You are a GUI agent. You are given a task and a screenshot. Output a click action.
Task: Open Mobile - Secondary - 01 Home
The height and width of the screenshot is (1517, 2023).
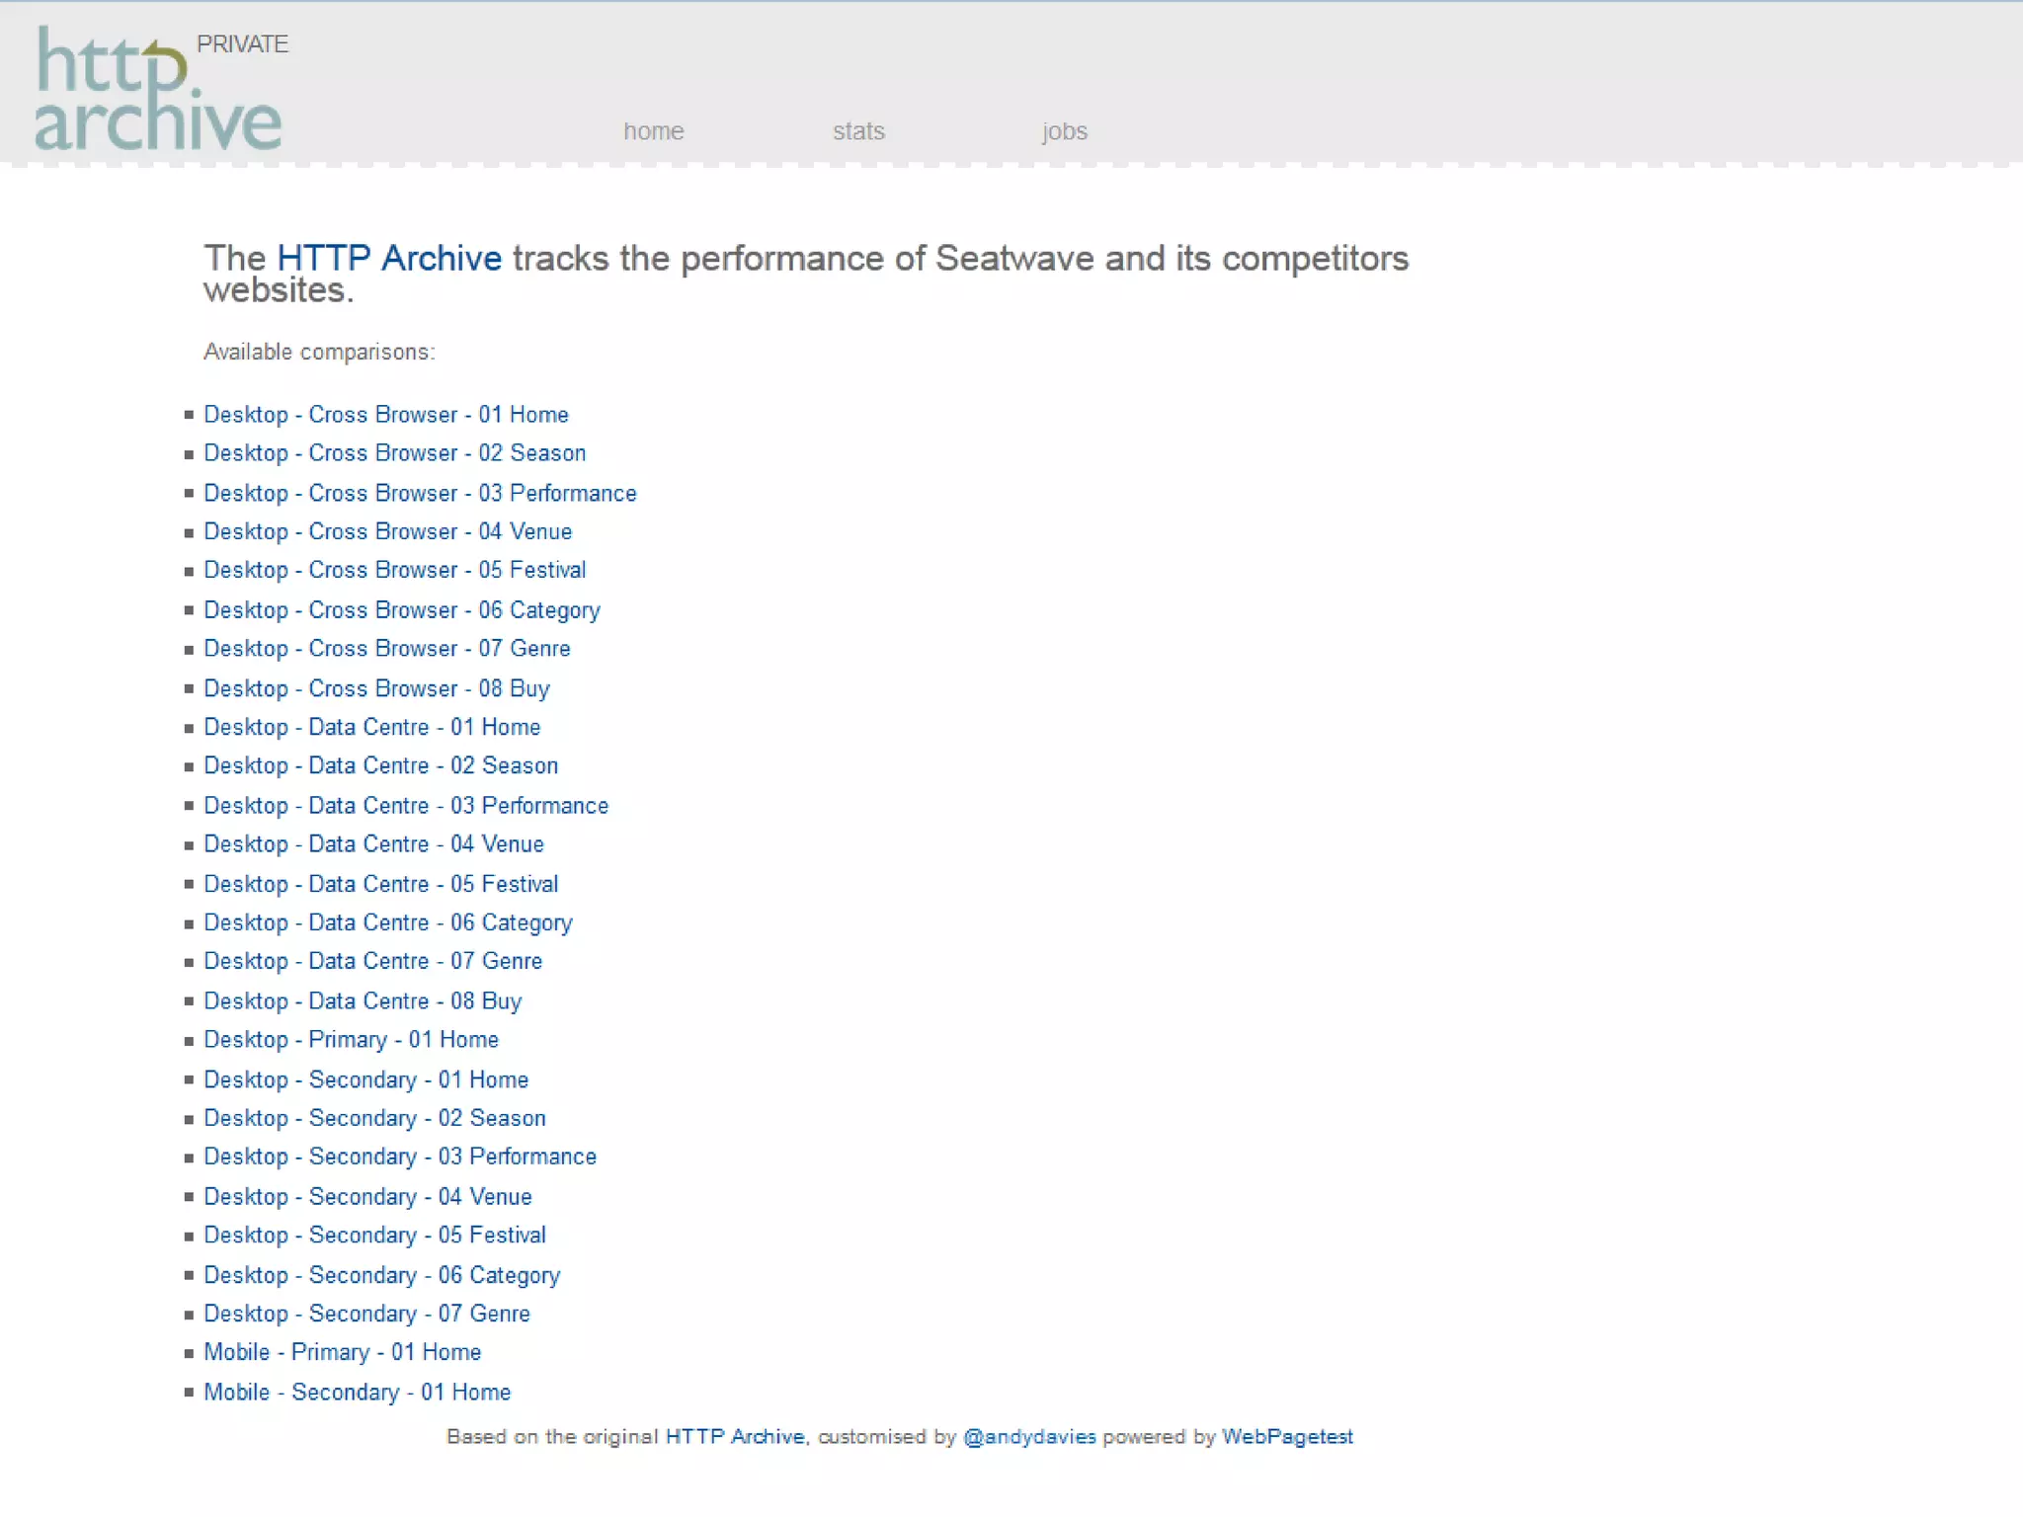(x=357, y=1393)
